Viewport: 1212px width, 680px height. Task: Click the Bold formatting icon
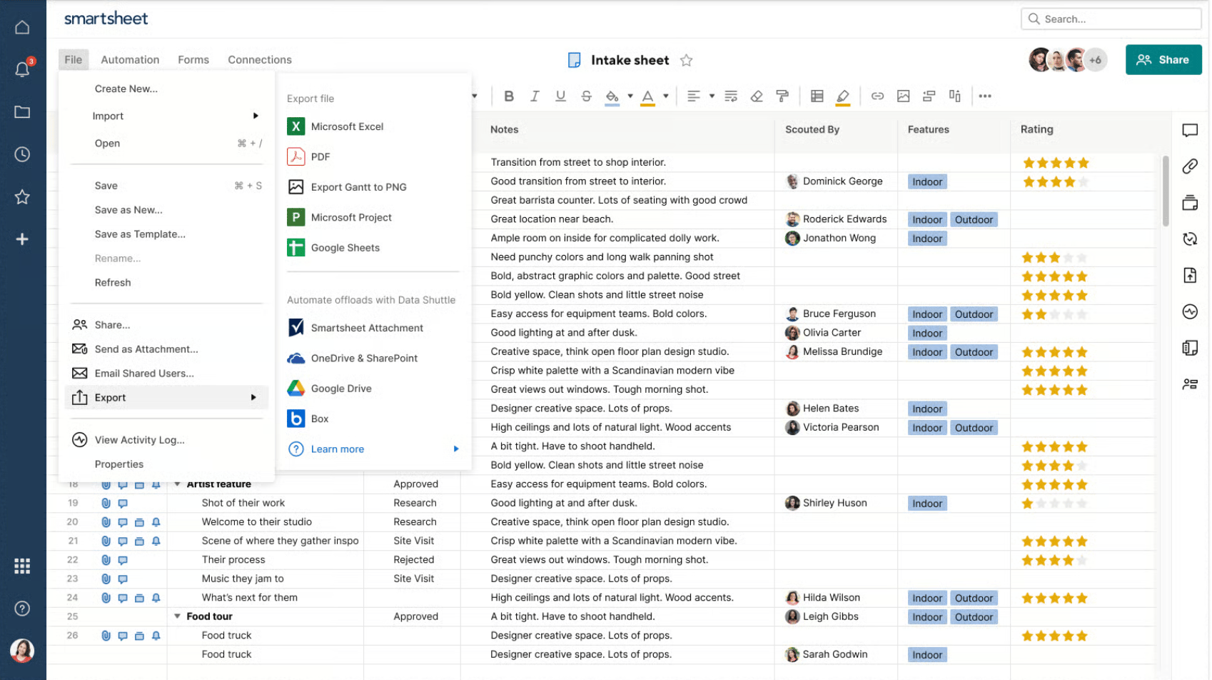508,96
